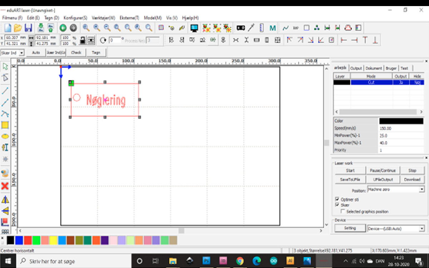Toggle the Skær checkbox
The height and width of the screenshot is (268, 429).
(x=337, y=205)
